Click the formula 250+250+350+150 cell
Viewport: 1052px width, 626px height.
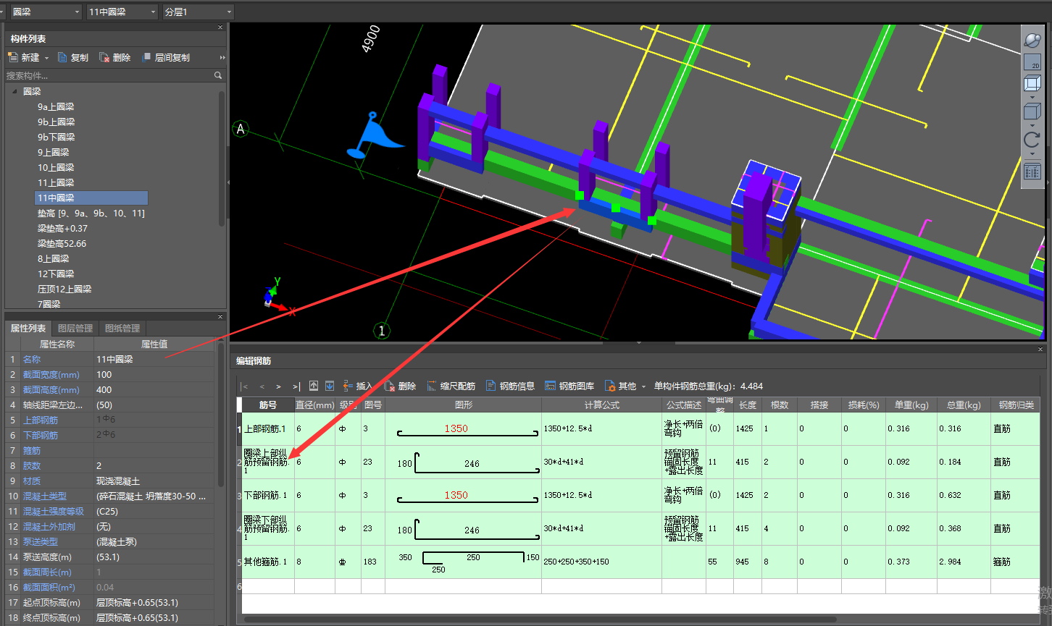tap(601, 562)
